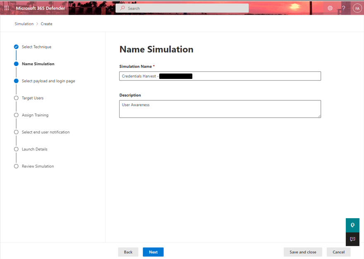The height and width of the screenshot is (259, 364).
Task: Open the settings gear in the top bar
Action: click(330, 8)
